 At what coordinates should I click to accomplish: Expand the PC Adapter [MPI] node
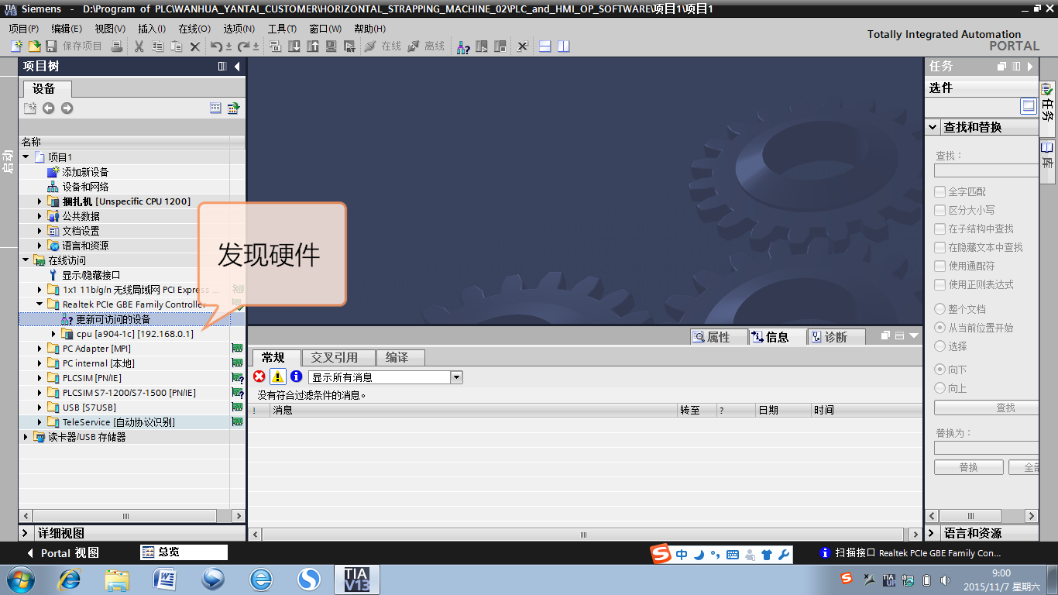tap(40, 349)
